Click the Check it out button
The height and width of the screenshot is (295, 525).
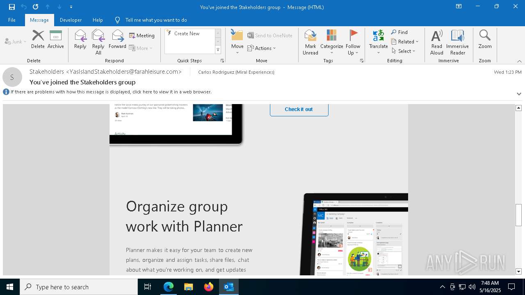[299, 109]
